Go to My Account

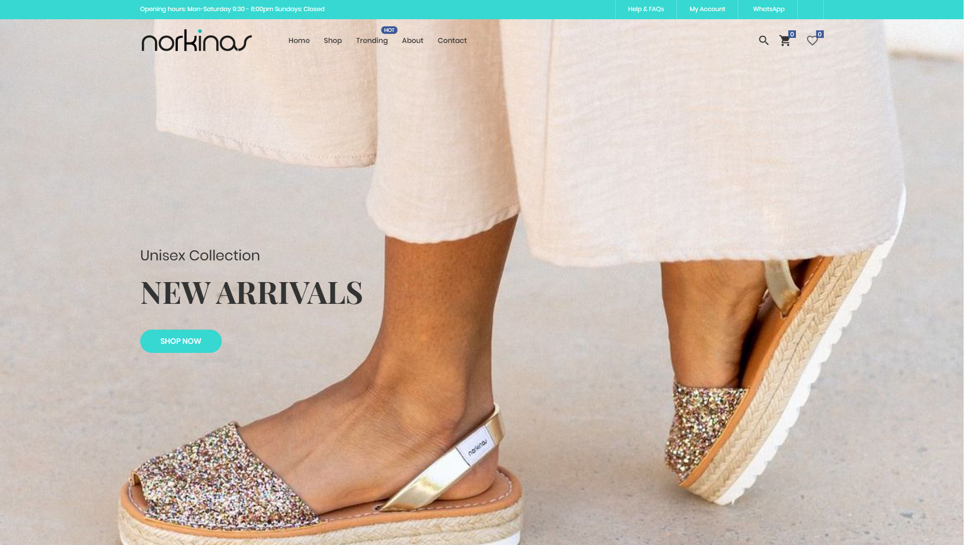707,9
